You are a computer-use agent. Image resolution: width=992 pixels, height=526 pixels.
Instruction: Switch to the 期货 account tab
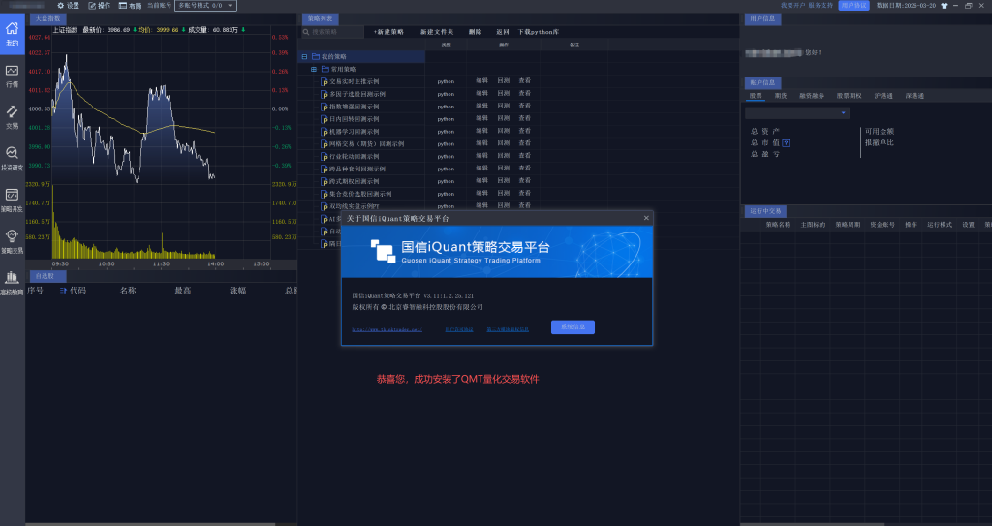[781, 96]
